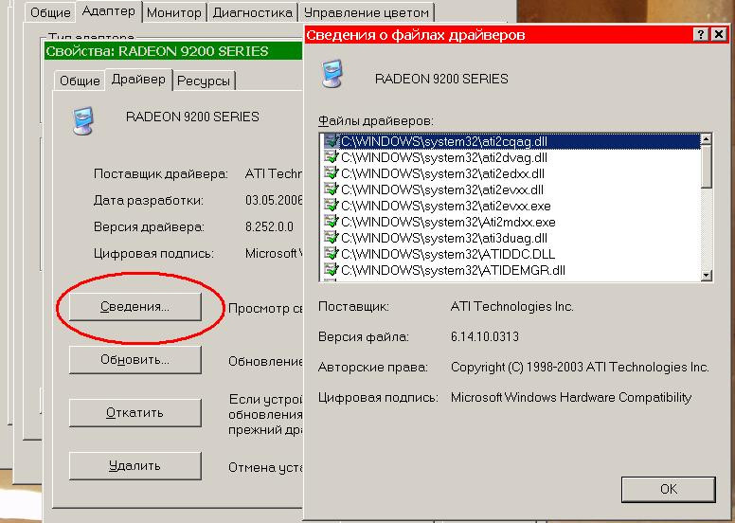Open the Общие tab in back window
Viewport: 735px width, 523px height.
click(x=50, y=12)
